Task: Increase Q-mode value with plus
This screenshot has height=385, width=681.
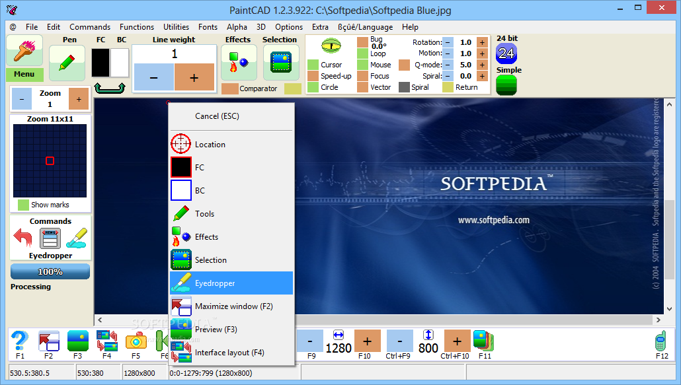Action: tap(482, 65)
